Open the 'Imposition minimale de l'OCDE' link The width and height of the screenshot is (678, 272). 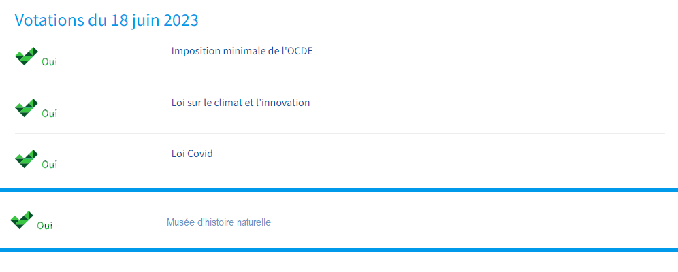click(242, 51)
